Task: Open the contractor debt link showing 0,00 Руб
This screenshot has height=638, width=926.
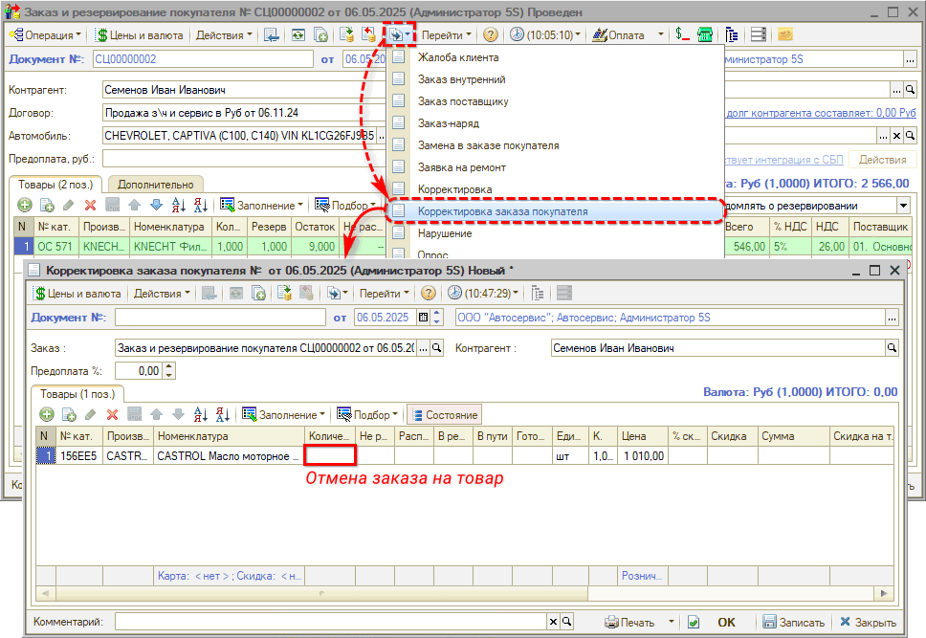Action: 813,113
